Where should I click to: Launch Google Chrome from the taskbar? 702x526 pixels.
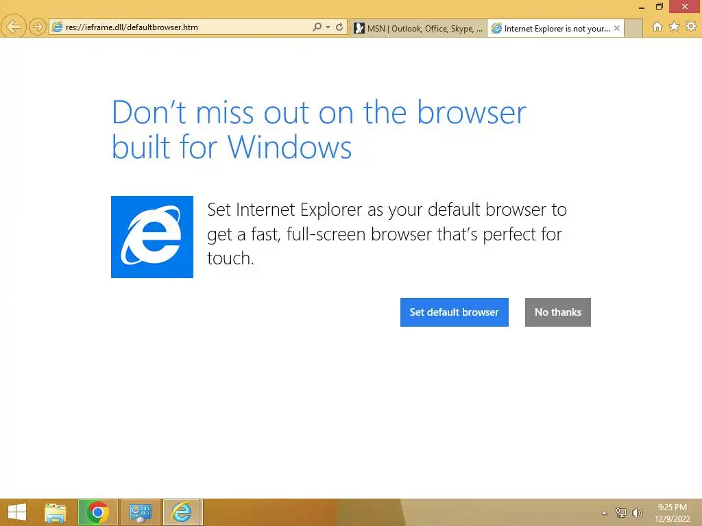[x=98, y=512]
